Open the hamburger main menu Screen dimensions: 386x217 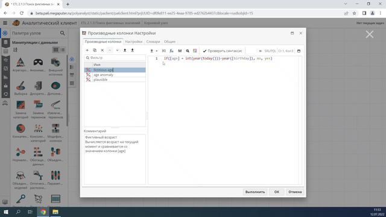(5, 23)
